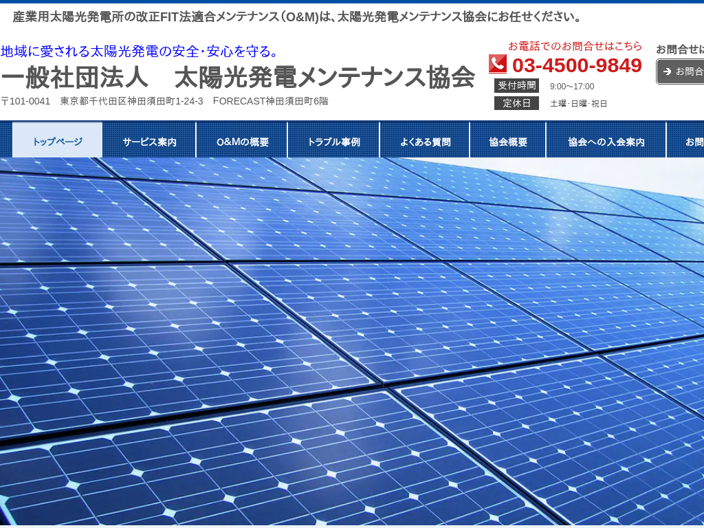
Task: Navigate to 協会概要
Action: 508,142
